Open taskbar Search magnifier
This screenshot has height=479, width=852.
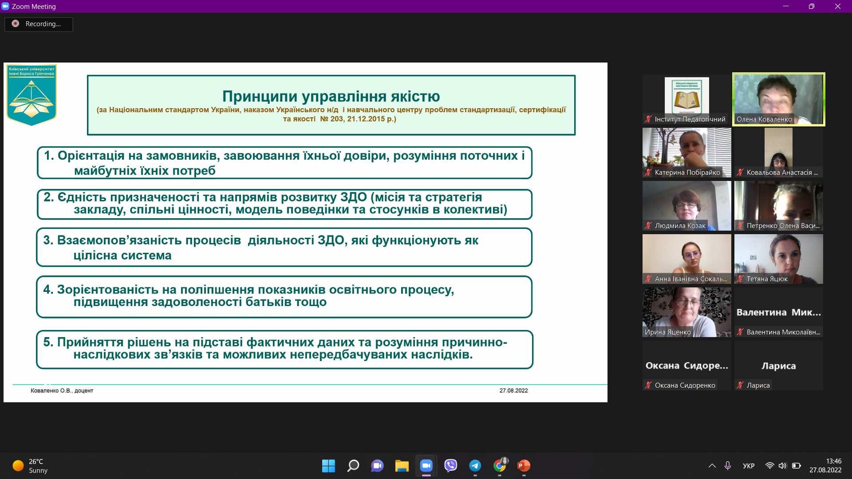click(x=353, y=466)
